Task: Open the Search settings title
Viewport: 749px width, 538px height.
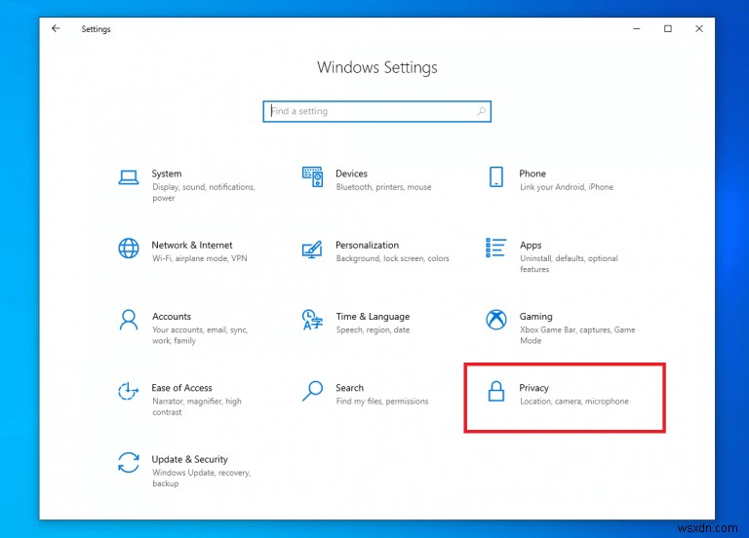Action: (x=350, y=388)
